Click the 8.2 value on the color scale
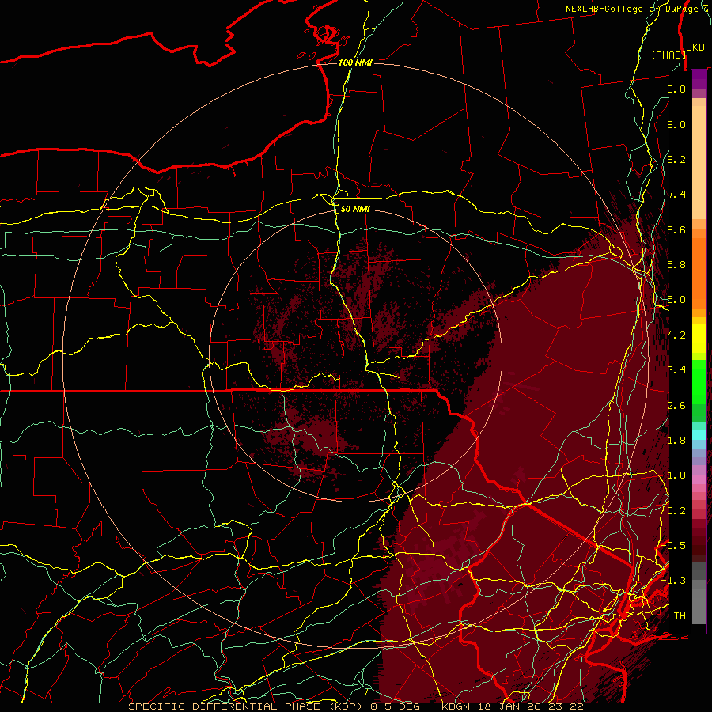 pos(676,159)
